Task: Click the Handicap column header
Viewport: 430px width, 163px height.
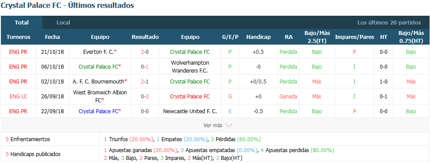Action: pos(259,37)
